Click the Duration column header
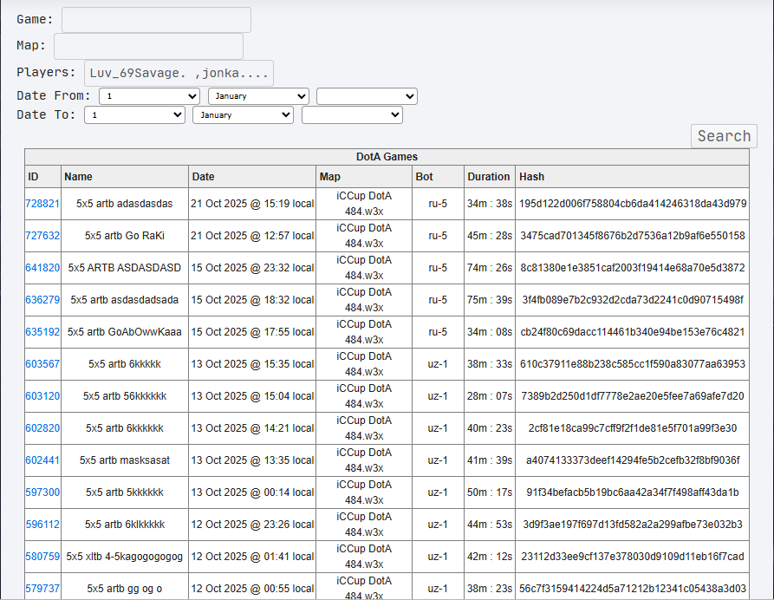Image resolution: width=774 pixels, height=600 pixels. 489,177
